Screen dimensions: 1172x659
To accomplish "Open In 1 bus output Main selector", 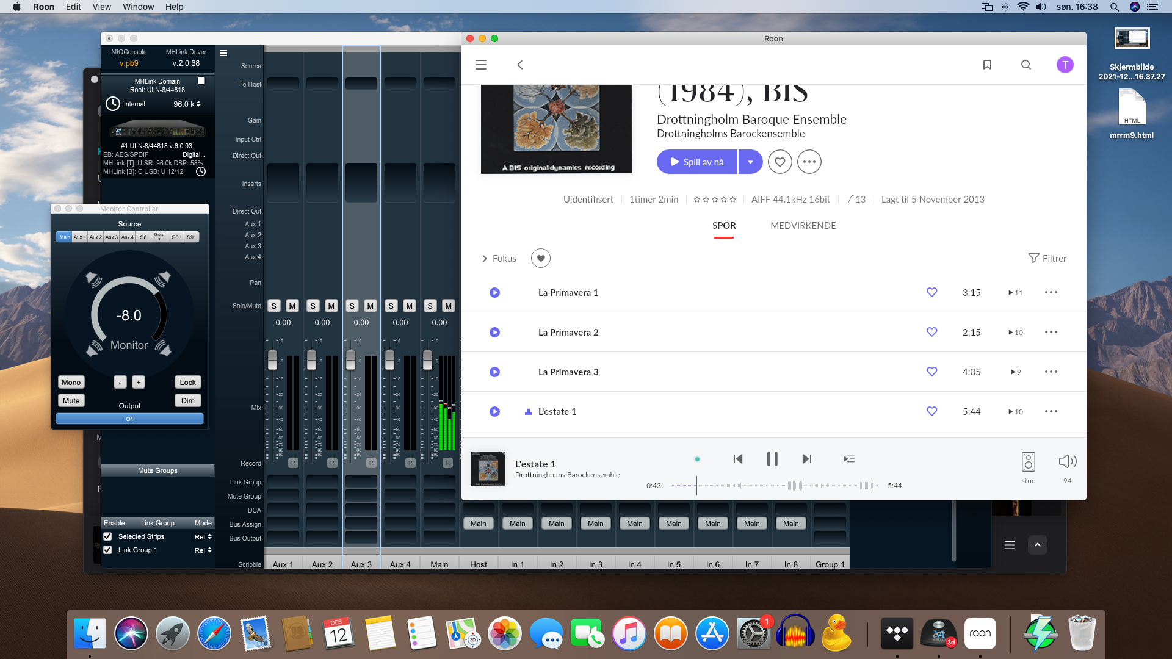I will (518, 524).
